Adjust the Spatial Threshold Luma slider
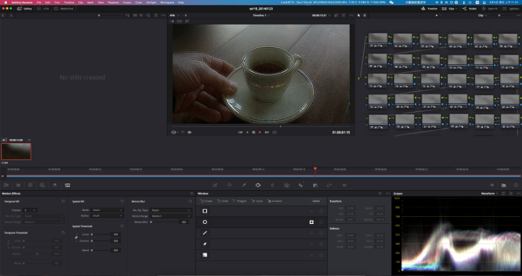Screen dimensions: 522x276 tap(100, 234)
